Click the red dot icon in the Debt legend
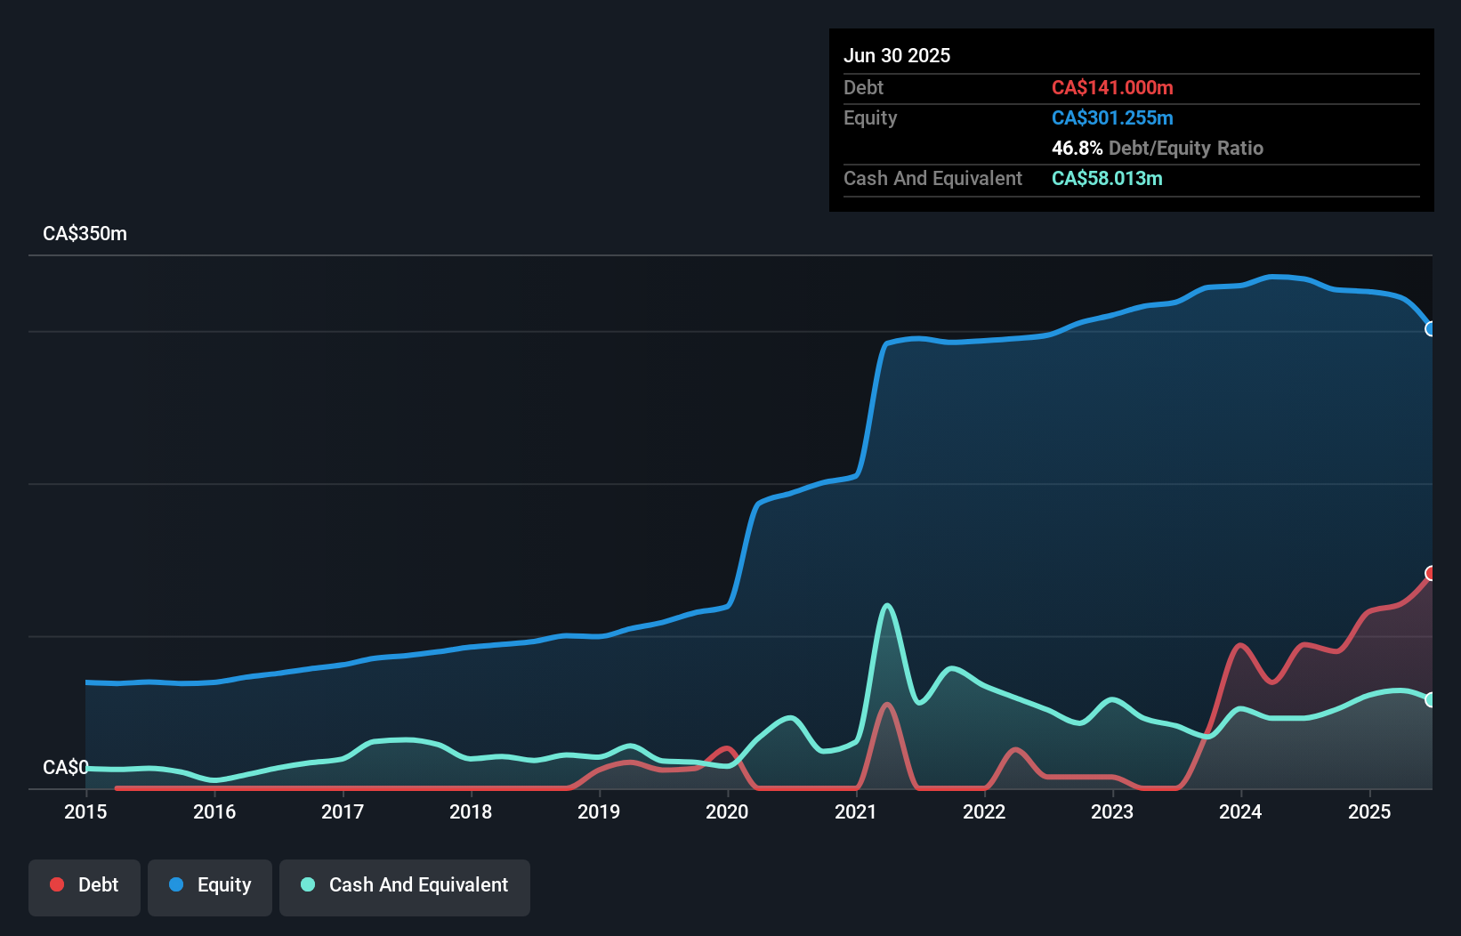The image size is (1461, 936). tap(55, 884)
